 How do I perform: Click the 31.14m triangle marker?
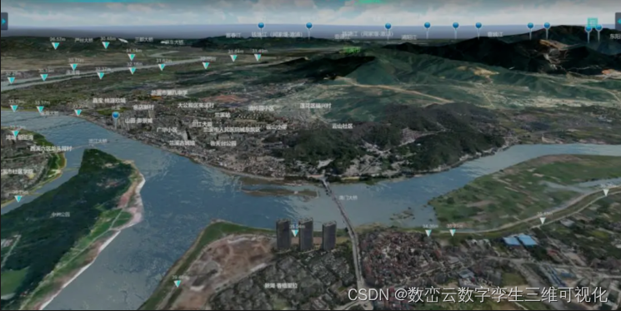click(132, 57)
